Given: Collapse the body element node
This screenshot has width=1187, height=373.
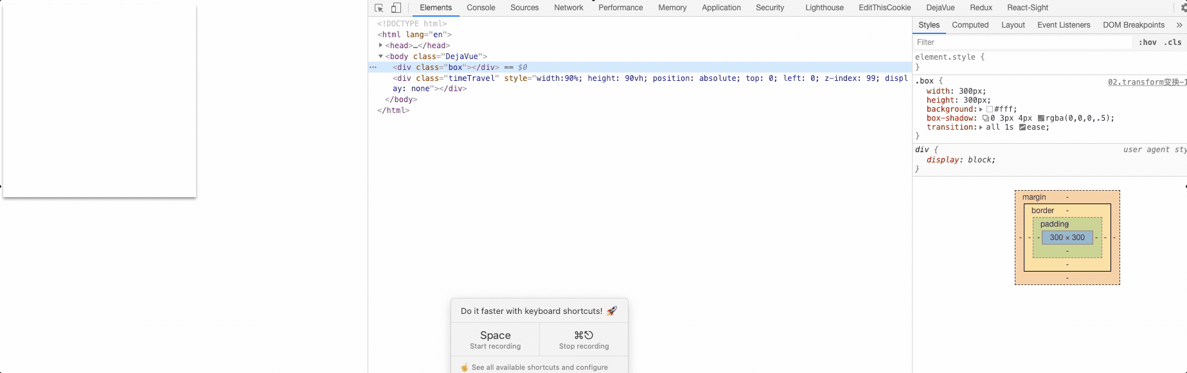Looking at the screenshot, I should (x=380, y=56).
